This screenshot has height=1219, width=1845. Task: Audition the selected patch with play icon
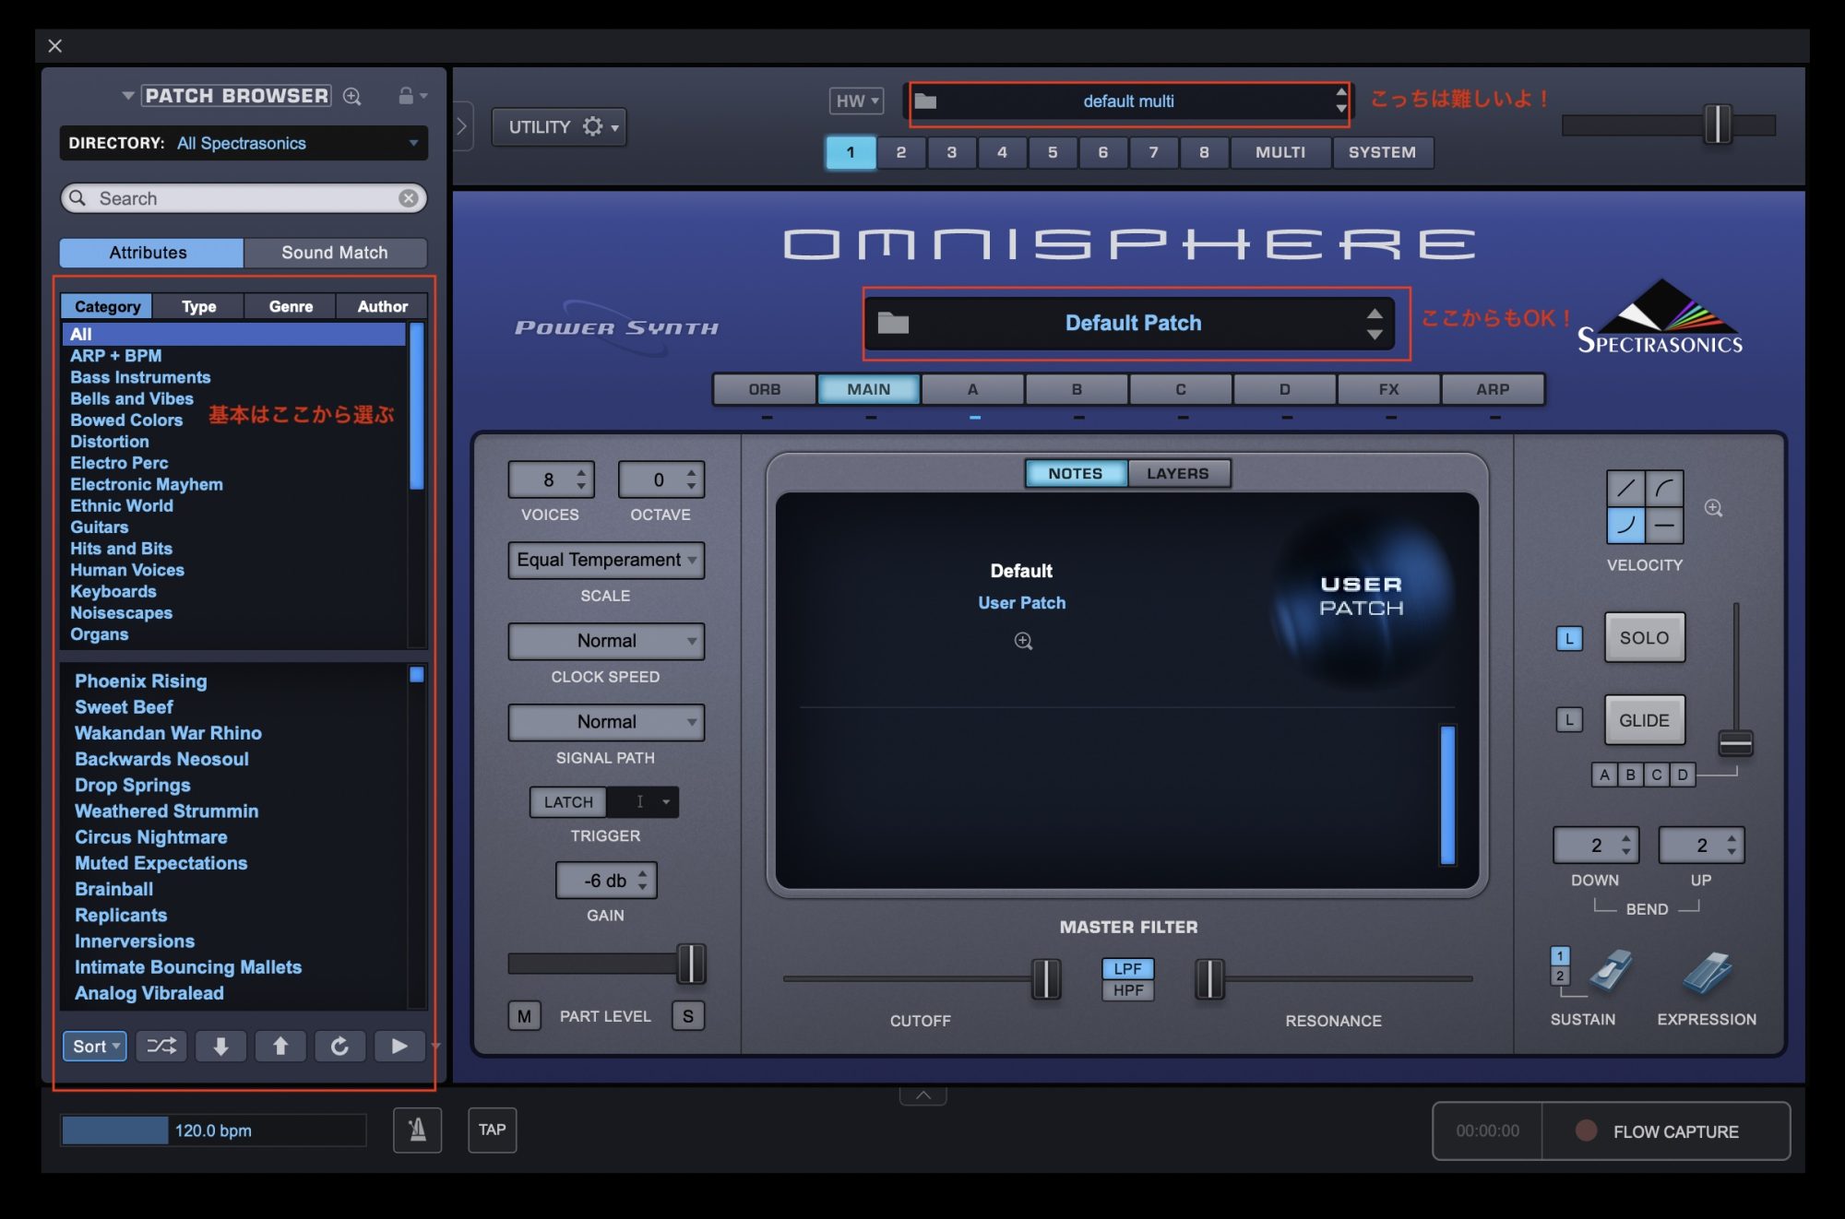tap(399, 1046)
